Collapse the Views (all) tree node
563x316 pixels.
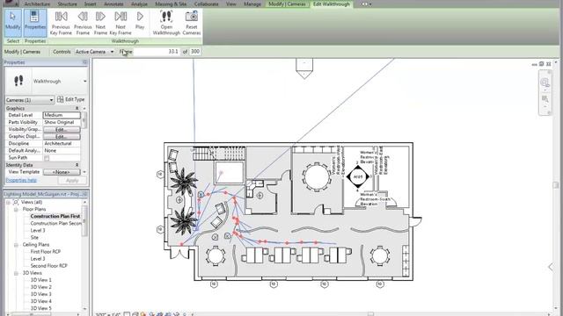point(8,202)
